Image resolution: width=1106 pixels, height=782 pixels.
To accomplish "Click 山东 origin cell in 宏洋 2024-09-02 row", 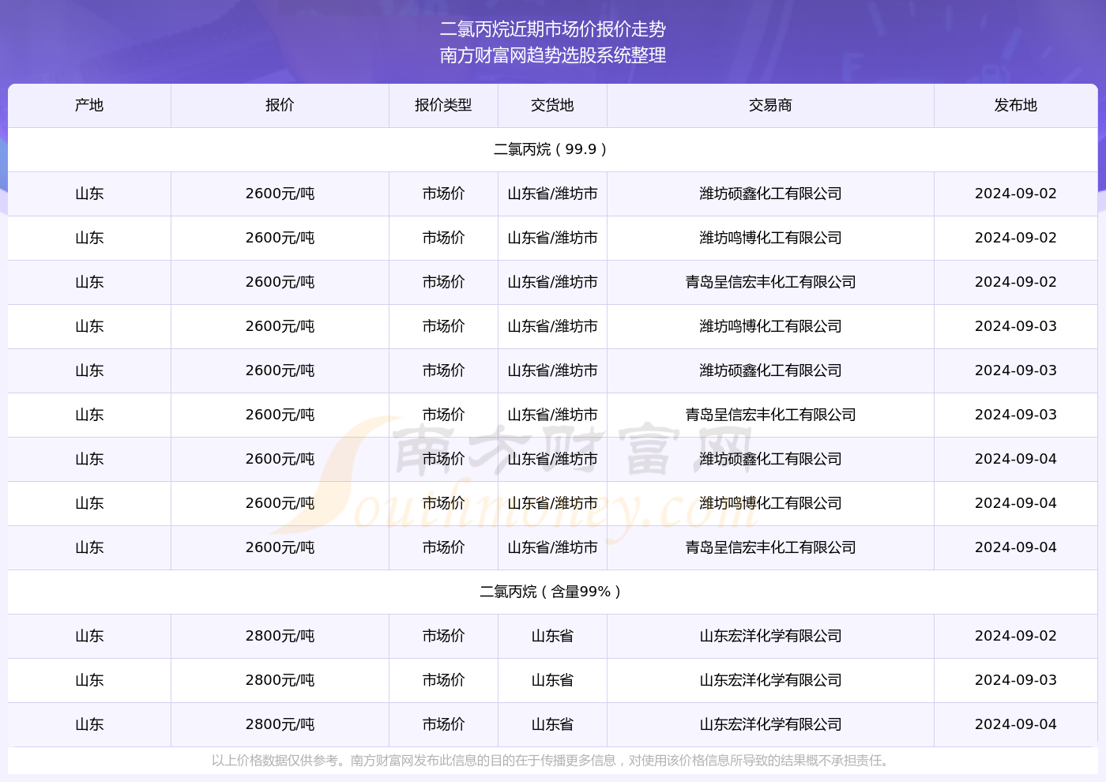I will coord(89,636).
